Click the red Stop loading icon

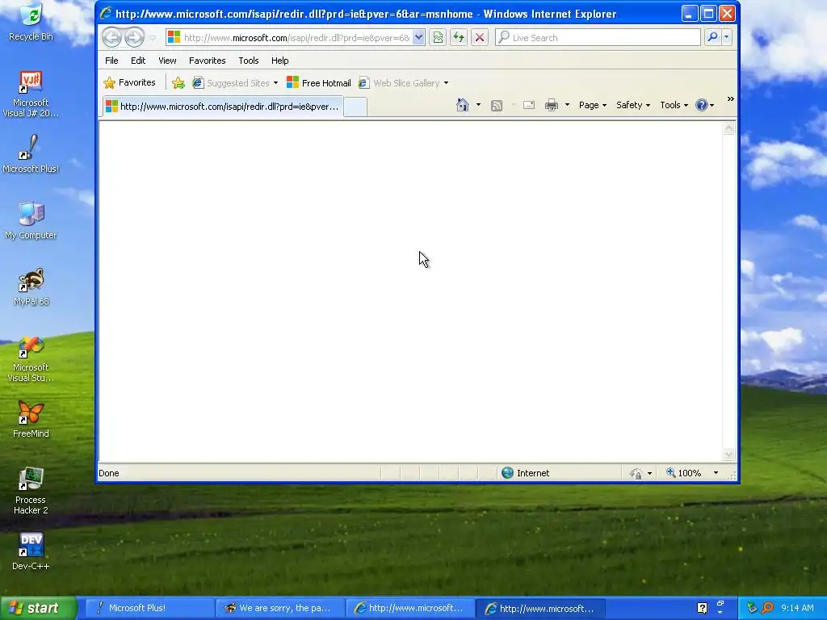[480, 37]
